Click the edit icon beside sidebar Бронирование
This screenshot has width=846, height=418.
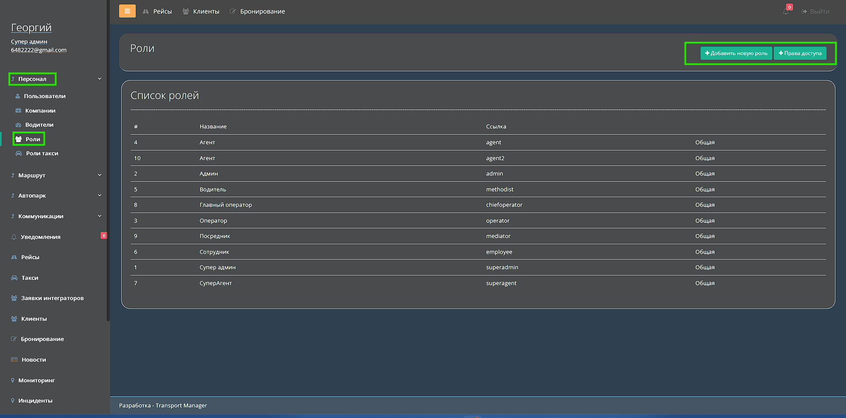click(14, 339)
